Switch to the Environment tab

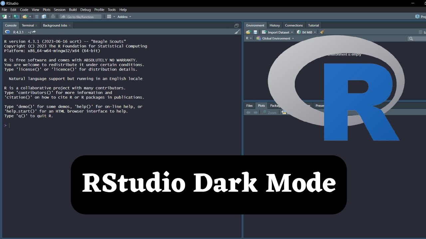point(255,25)
